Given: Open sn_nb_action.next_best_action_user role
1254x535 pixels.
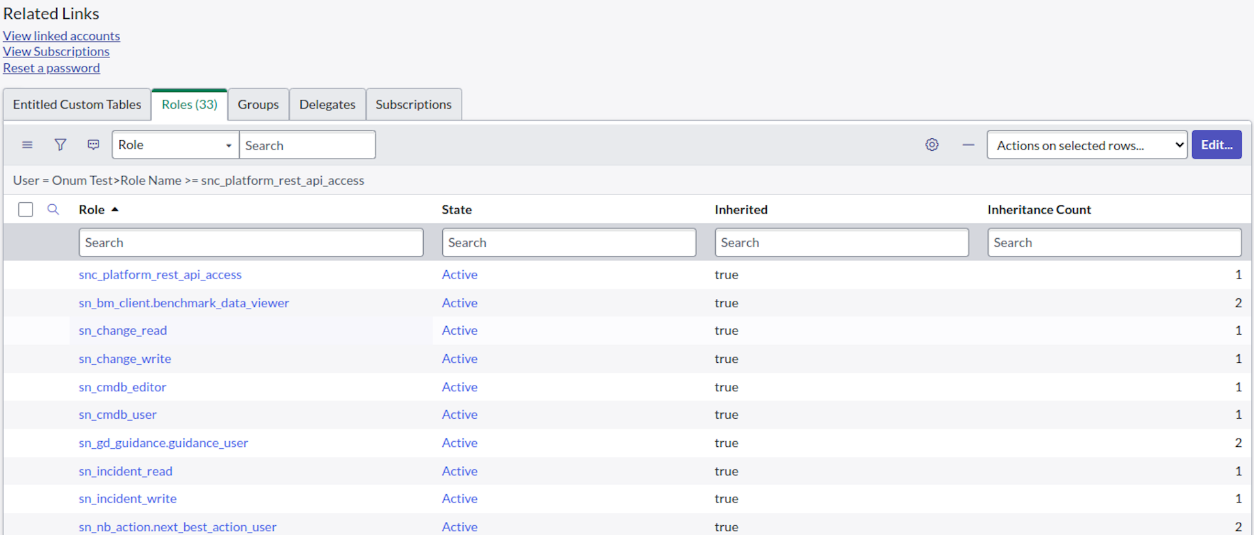Looking at the screenshot, I should click(178, 527).
